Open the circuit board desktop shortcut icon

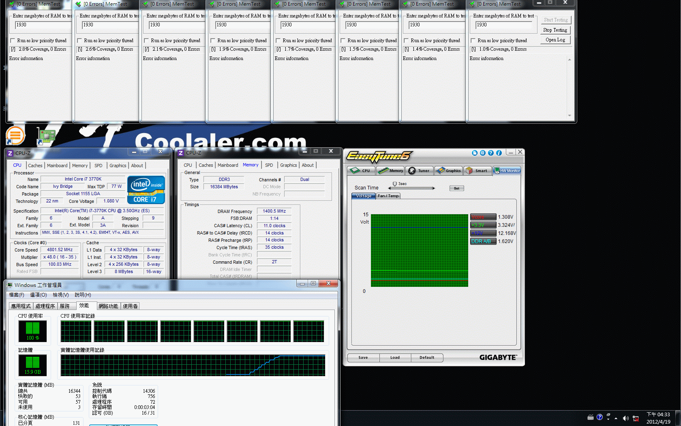coord(46,136)
